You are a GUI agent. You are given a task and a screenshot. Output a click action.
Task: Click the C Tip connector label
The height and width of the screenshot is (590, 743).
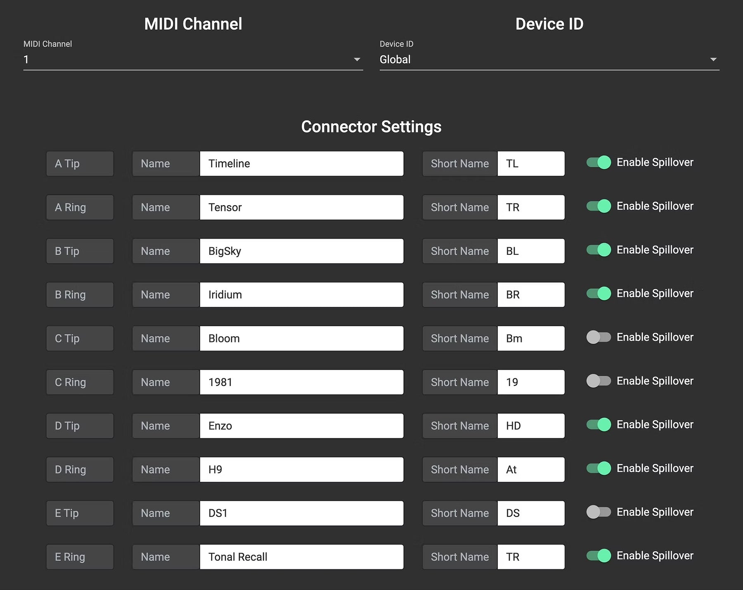tap(80, 339)
